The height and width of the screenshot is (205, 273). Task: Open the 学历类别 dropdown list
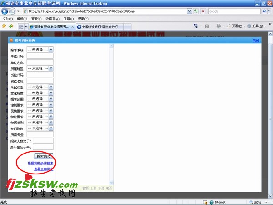(x=51, y=123)
